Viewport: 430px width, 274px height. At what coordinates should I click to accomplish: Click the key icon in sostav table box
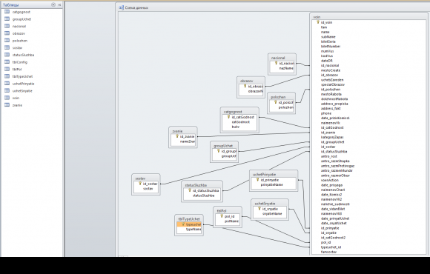140,184
